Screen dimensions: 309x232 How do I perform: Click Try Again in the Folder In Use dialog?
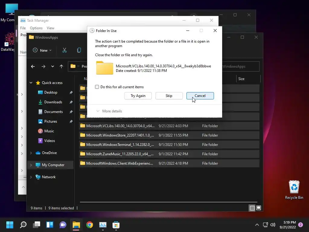138,96
